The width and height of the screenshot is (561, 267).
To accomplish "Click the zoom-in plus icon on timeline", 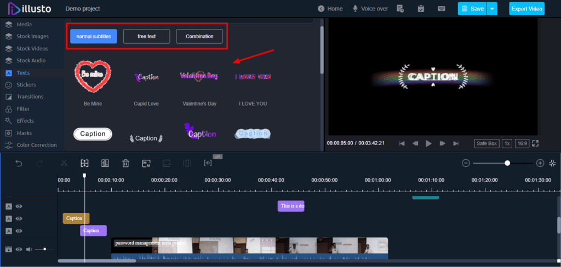I will click(540, 163).
